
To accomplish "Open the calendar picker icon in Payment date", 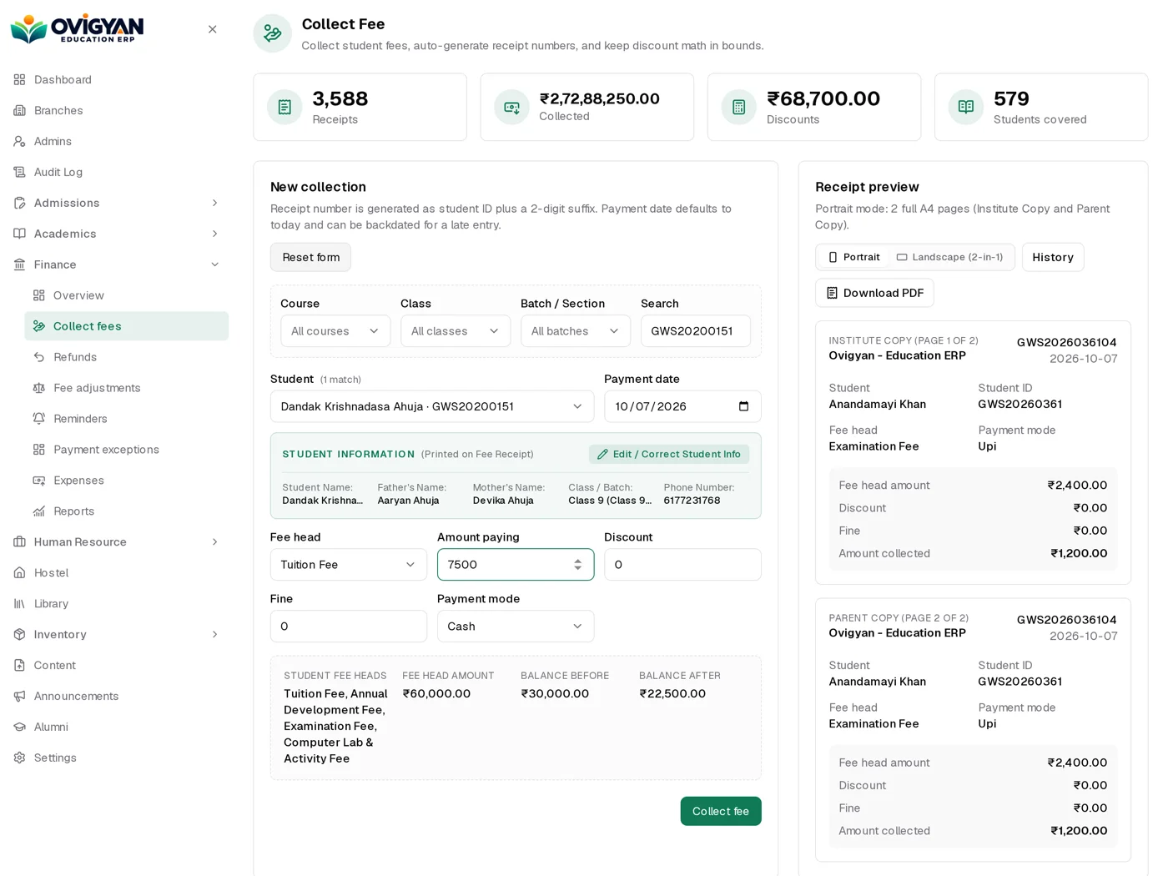I will point(743,406).
